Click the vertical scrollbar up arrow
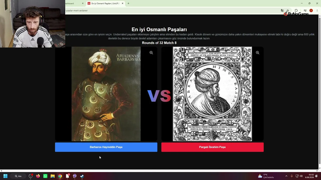321x180 pixels. click(x=319, y=16)
